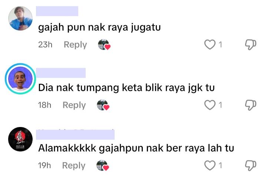The width and height of the screenshot is (267, 177).
Task: Open profile photo of blue-jacket commenter
Action: 20,19
